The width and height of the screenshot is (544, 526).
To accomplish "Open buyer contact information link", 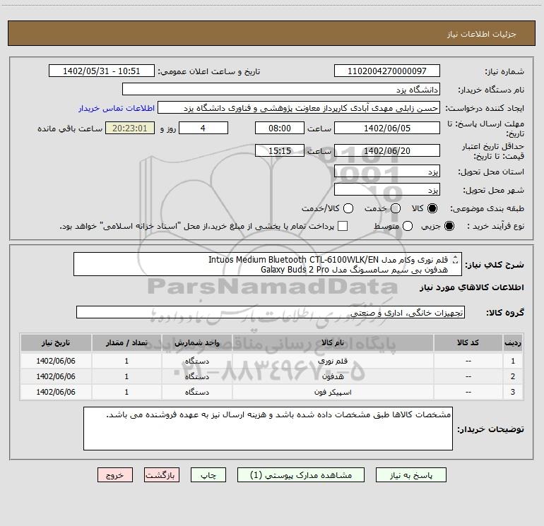I will coord(117,108).
